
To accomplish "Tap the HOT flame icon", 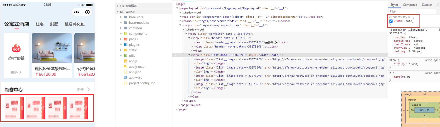I will [x=16, y=48].
